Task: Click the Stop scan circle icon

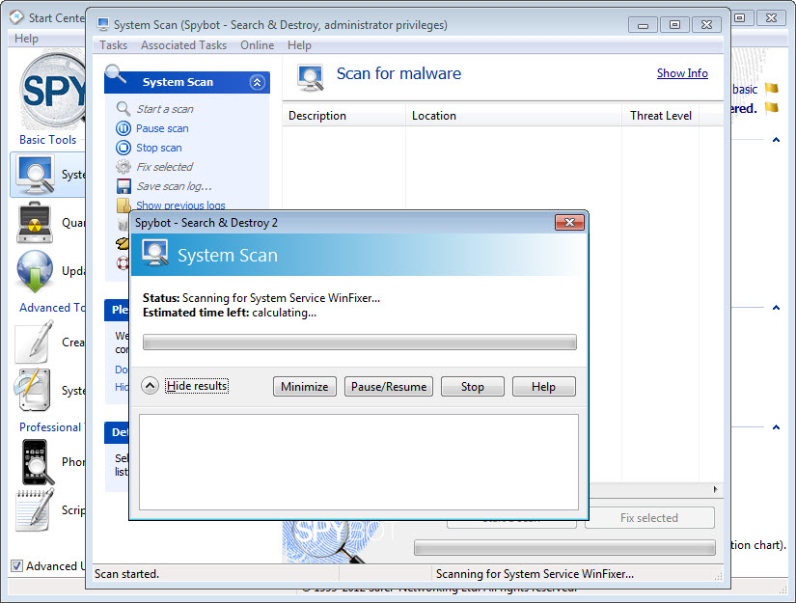Action: [124, 148]
